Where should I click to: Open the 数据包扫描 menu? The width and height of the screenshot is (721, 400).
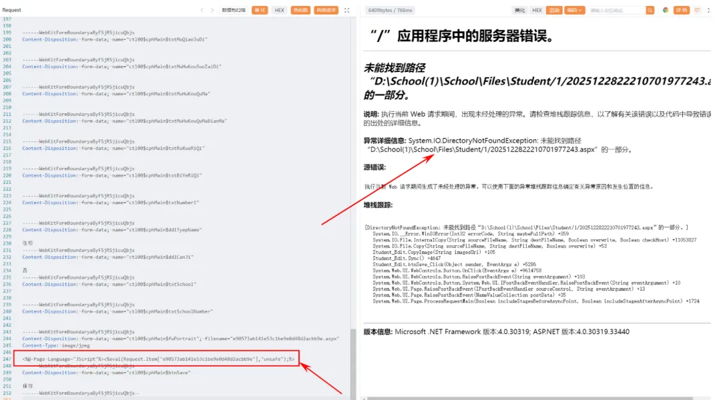point(233,10)
